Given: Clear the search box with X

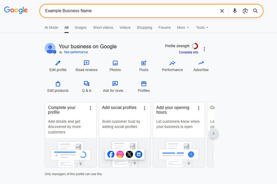Looking at the screenshot, I should coord(222,11).
